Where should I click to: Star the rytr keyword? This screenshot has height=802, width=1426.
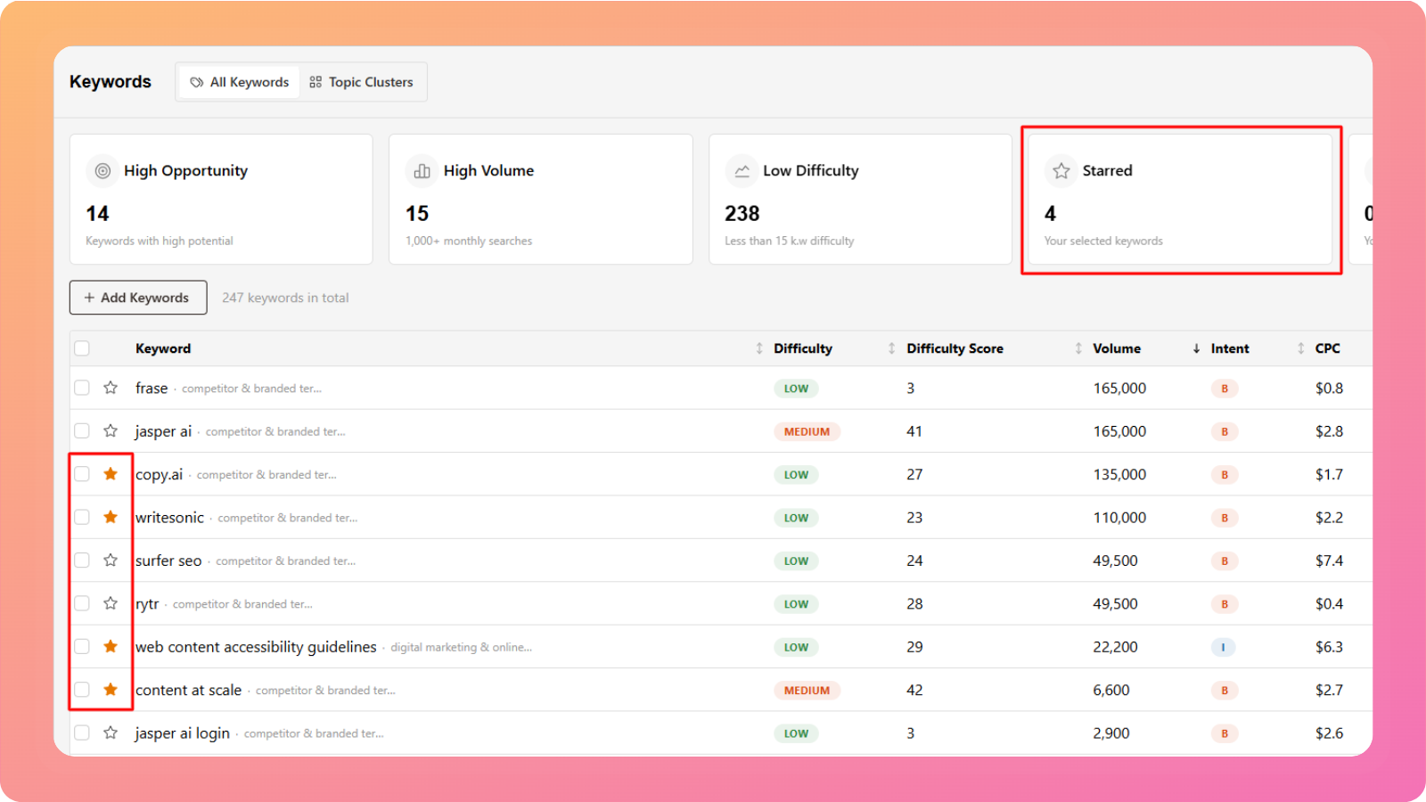(111, 603)
